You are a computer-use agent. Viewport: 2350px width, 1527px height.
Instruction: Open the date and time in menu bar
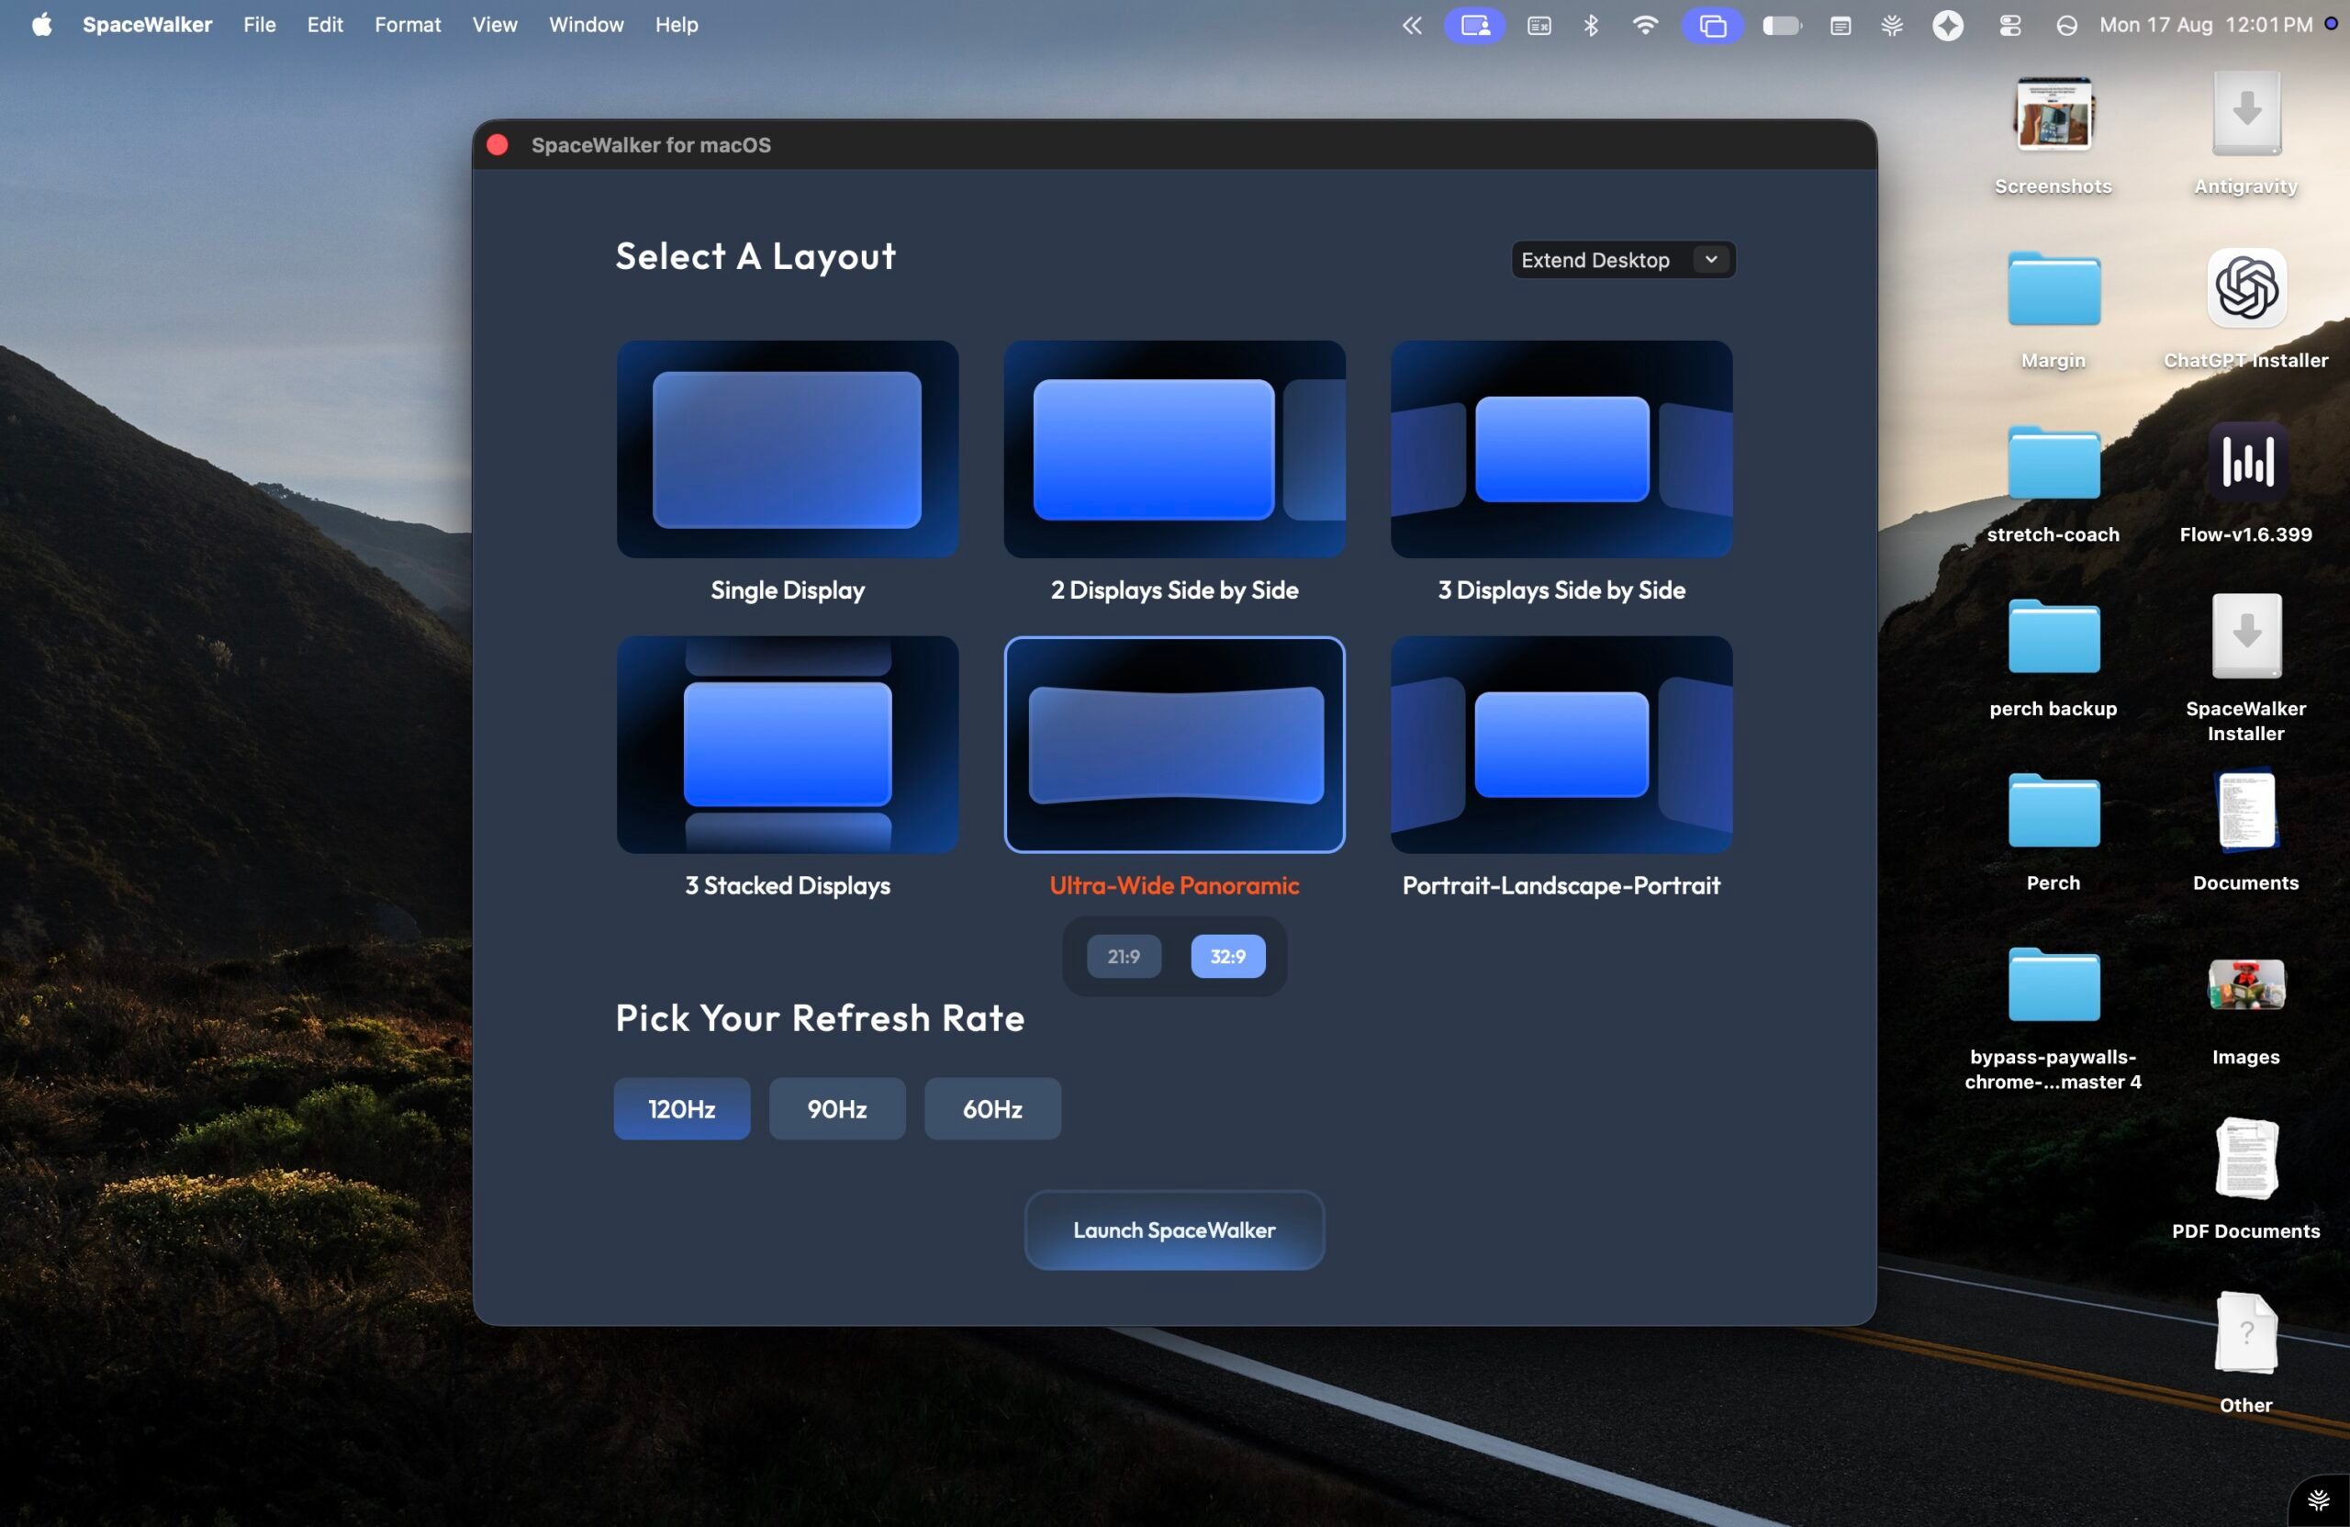pos(2206,25)
